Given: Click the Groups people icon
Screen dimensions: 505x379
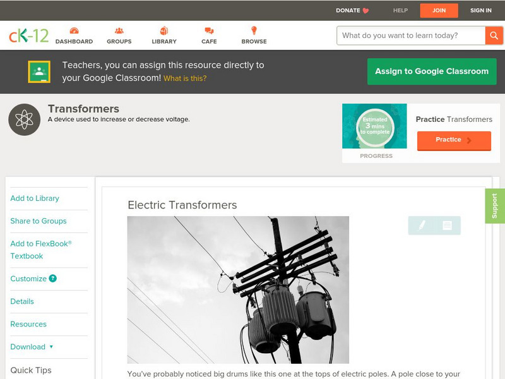Looking at the screenshot, I should [119, 30].
